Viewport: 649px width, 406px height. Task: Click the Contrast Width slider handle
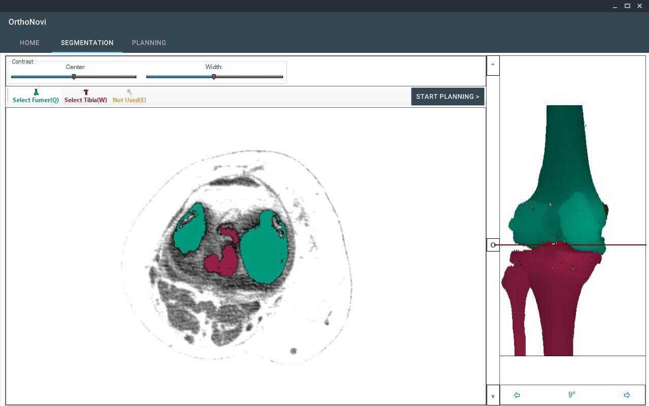click(x=214, y=77)
